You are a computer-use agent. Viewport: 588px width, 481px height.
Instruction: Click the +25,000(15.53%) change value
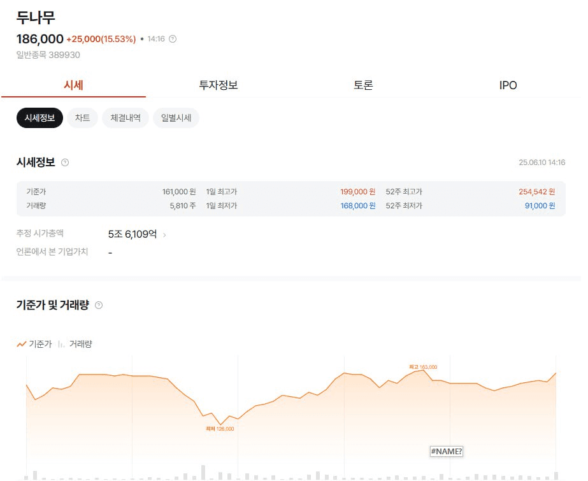(101, 39)
